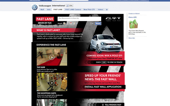The image size is (170, 106).
Task: Play The Slide video
Action: [52, 57]
